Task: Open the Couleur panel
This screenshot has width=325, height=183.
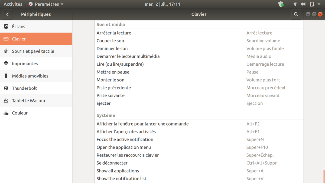Action: (36, 113)
